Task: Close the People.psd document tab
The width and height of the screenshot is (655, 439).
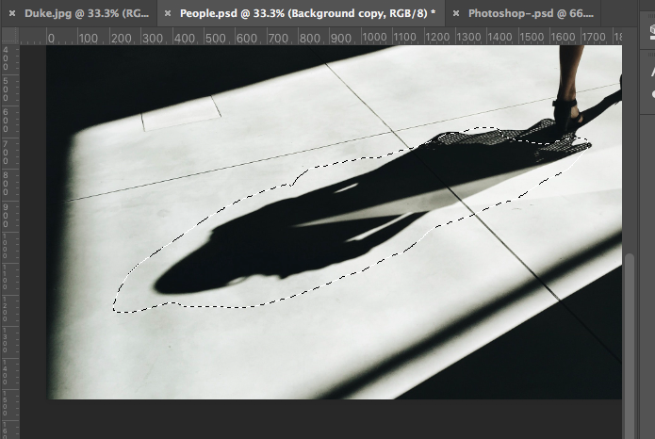Action: point(166,14)
